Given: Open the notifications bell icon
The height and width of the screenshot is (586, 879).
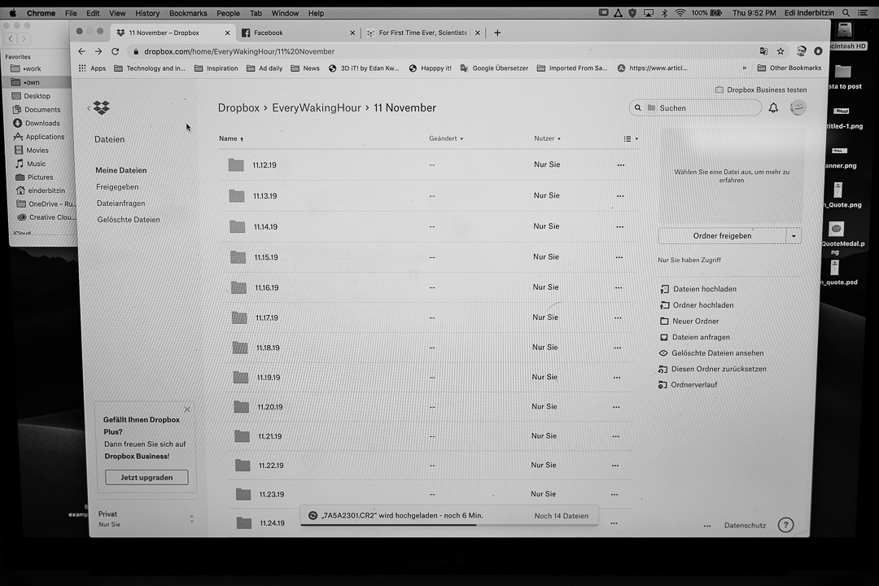Looking at the screenshot, I should pos(773,107).
